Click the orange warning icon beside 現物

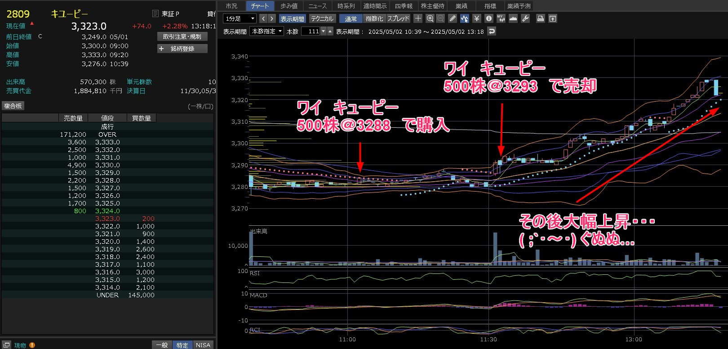tap(32, 345)
